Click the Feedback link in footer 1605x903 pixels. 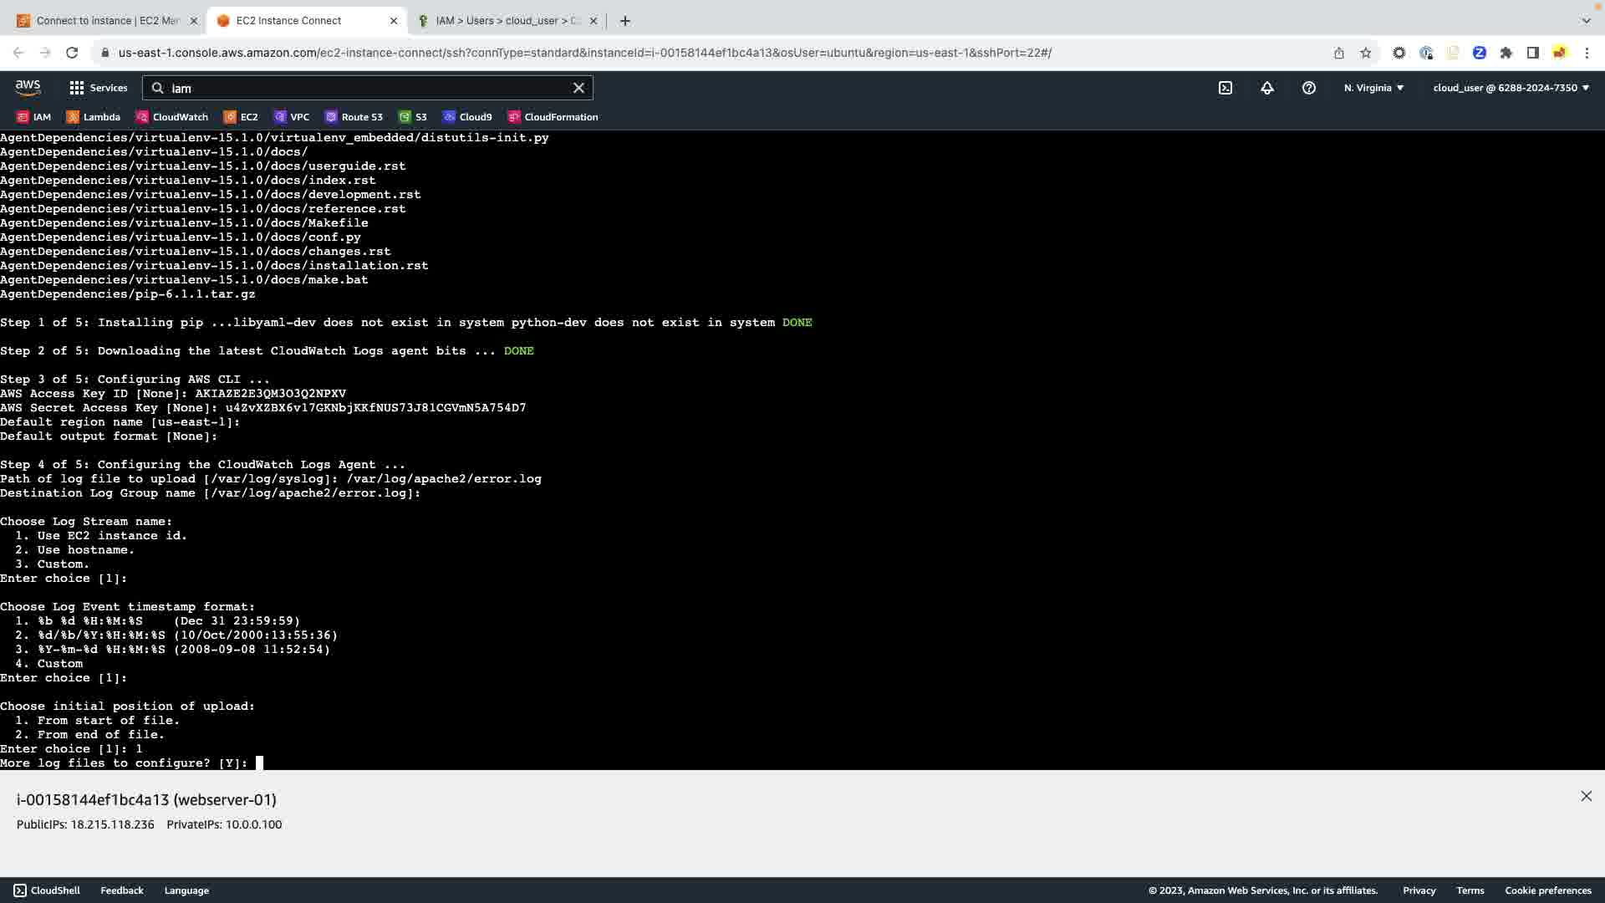point(122,890)
